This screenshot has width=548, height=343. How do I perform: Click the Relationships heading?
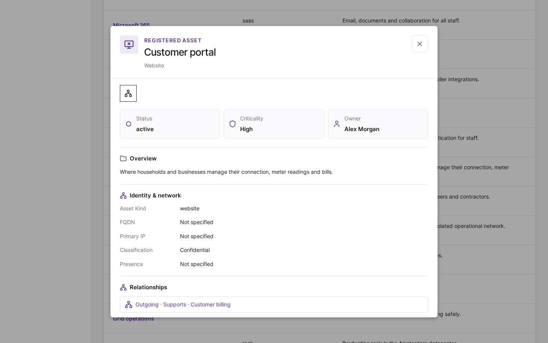[148, 287]
